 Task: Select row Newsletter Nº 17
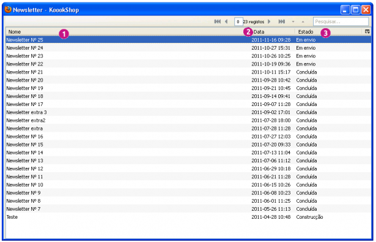(188, 104)
